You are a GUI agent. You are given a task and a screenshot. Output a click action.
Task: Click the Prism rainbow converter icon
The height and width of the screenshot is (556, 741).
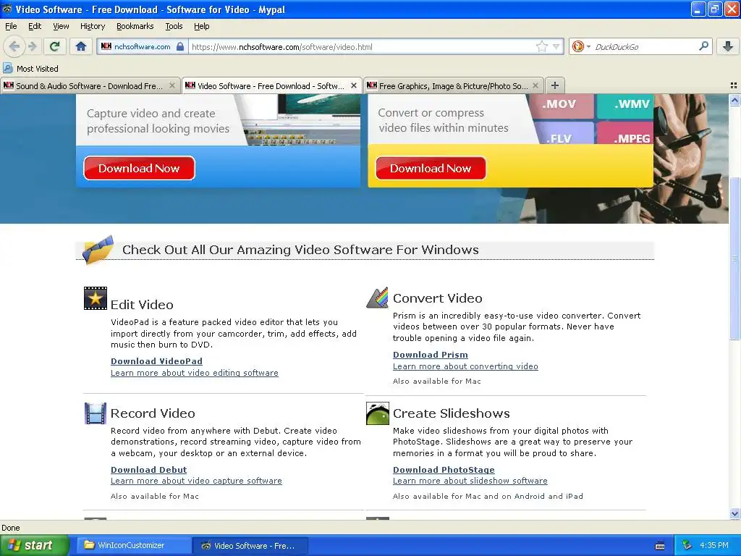pos(378,298)
